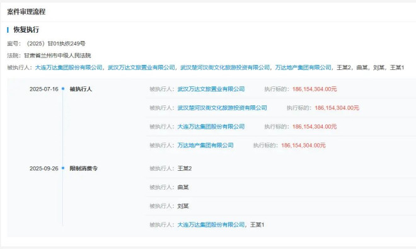416x249 pixels.
Task: Click 王某2 in the 限制消费令 rows
Action: click(x=185, y=168)
